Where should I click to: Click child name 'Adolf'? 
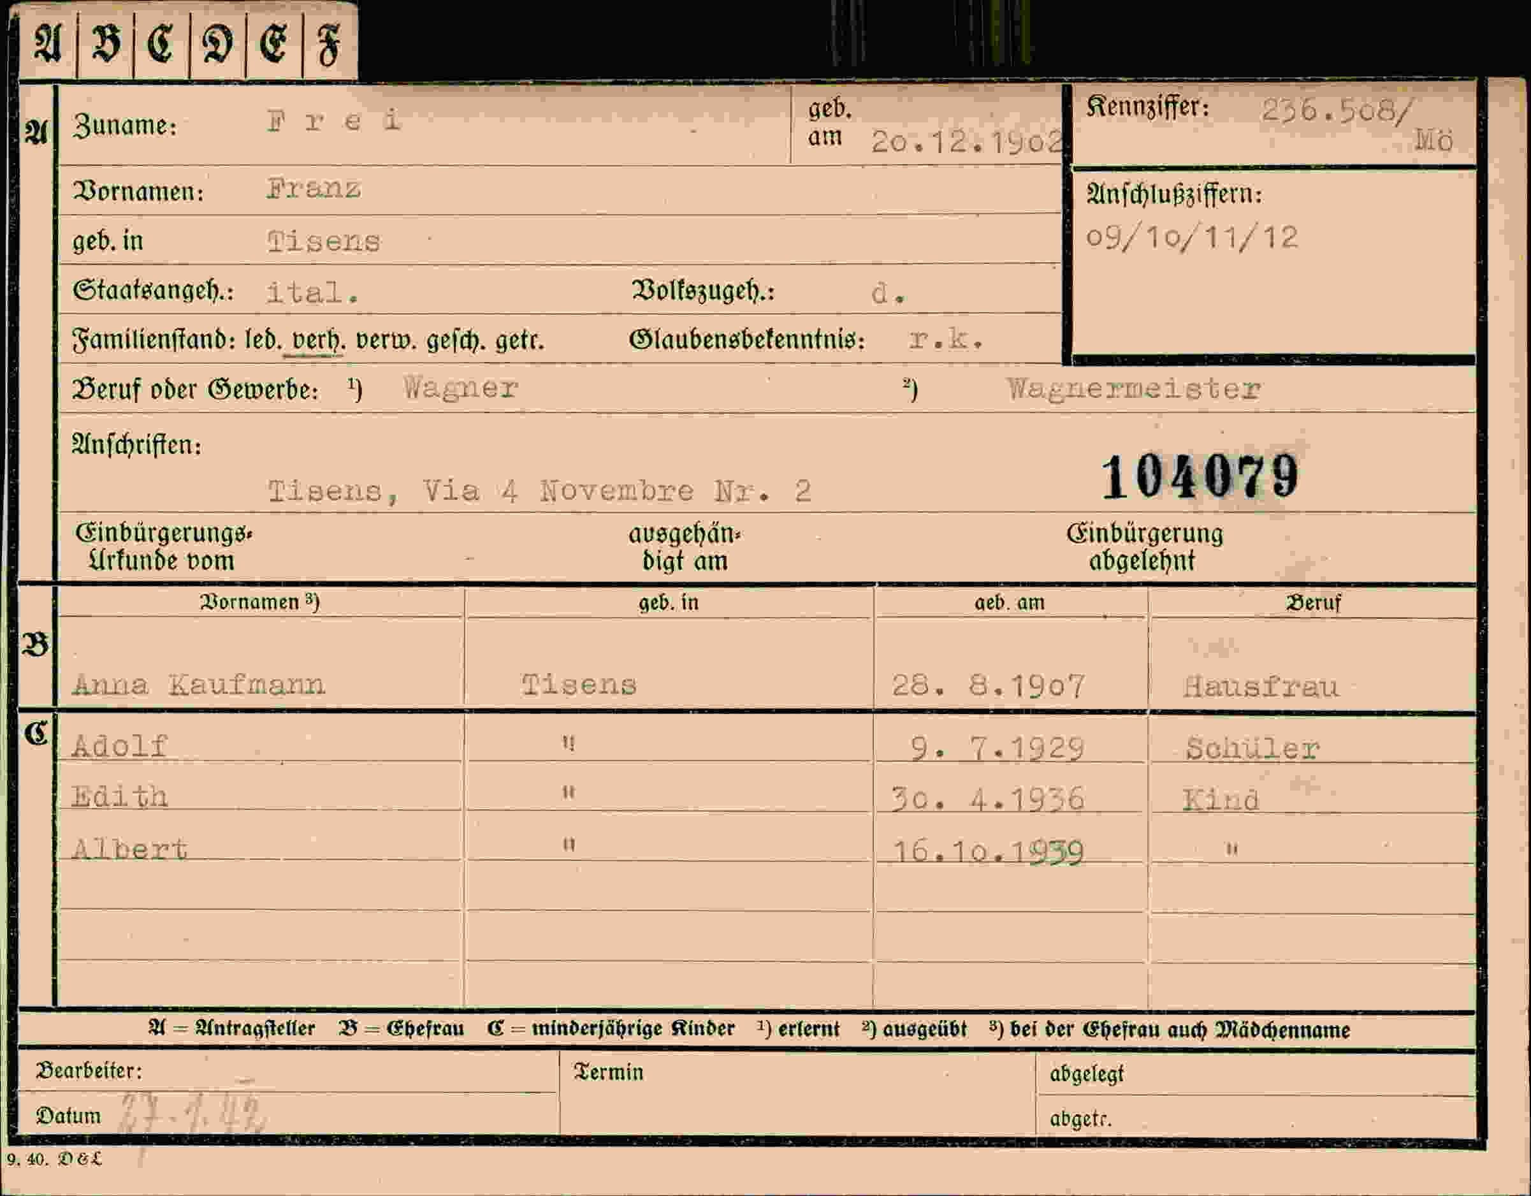(120, 746)
